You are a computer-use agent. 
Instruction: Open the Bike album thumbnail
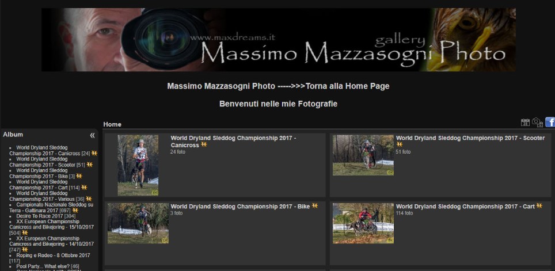coord(138,223)
